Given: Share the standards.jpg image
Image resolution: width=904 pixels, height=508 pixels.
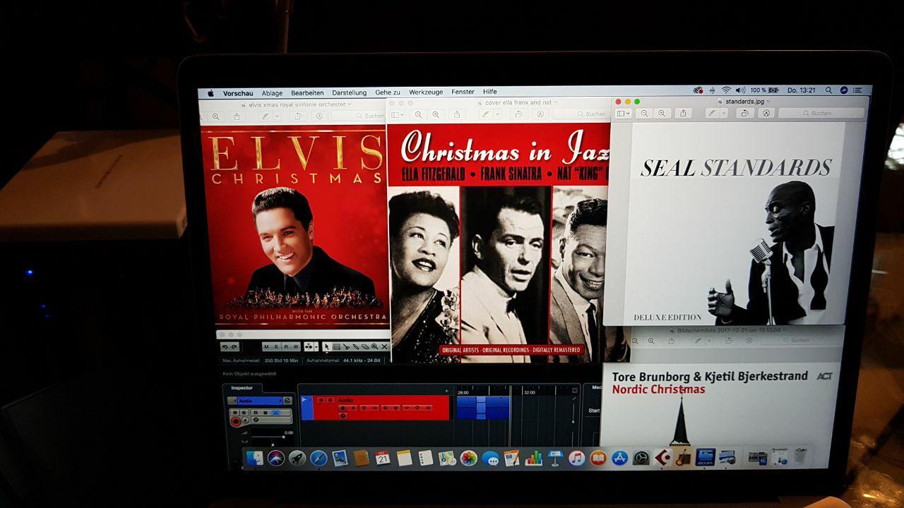Looking at the screenshot, I should click(683, 114).
